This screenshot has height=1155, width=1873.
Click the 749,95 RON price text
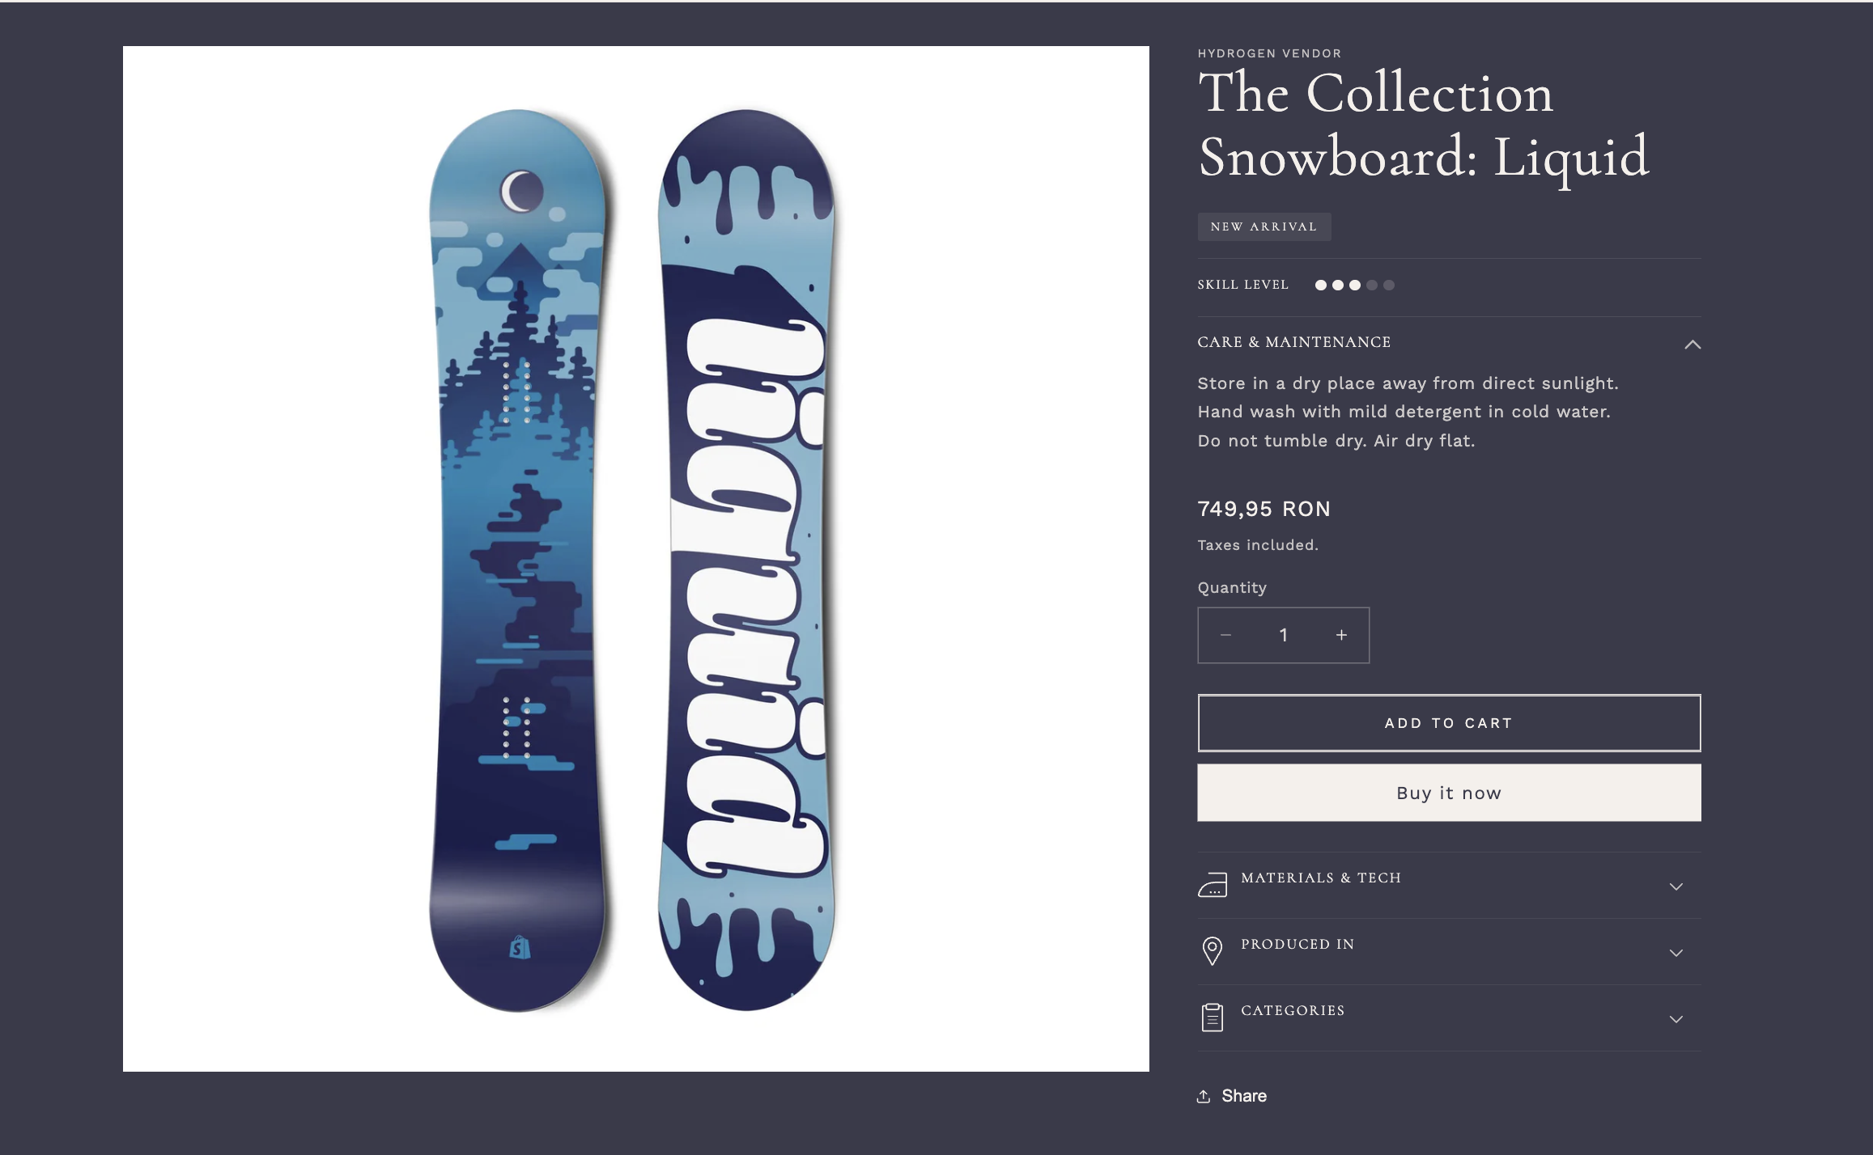click(x=1263, y=509)
